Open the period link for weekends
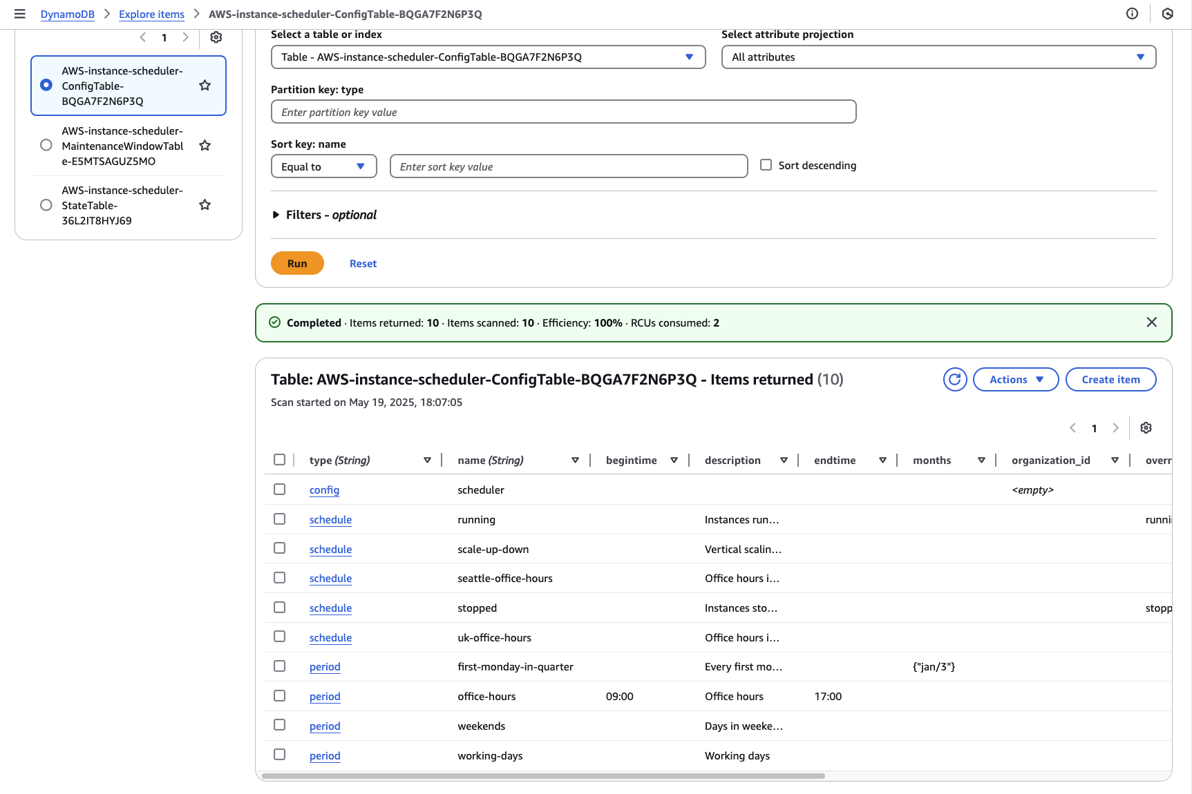This screenshot has height=794, width=1192. (325, 726)
